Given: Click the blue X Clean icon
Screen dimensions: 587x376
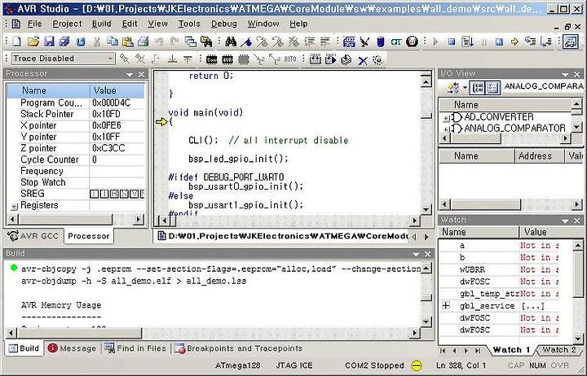Looking at the screenshot, I should 362,59.
